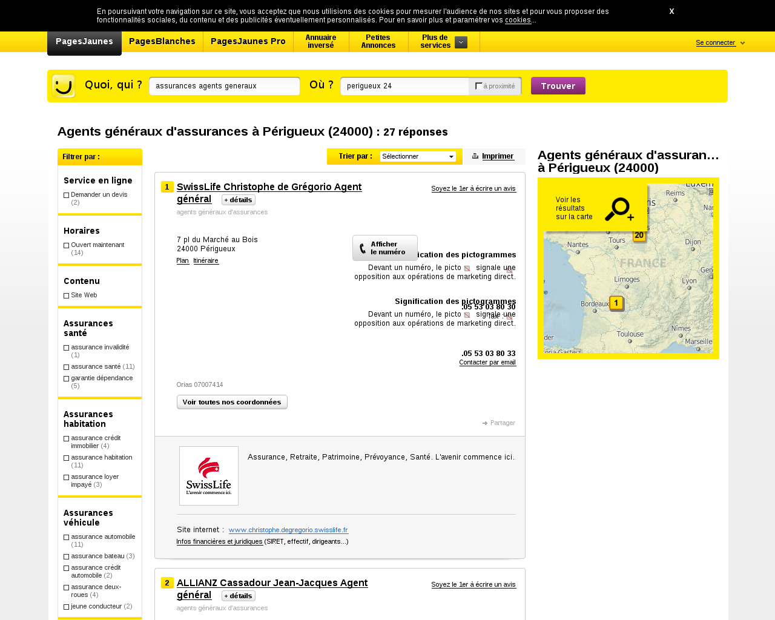Click the Imprimer link
The width and height of the screenshot is (775, 620).
[x=498, y=156]
